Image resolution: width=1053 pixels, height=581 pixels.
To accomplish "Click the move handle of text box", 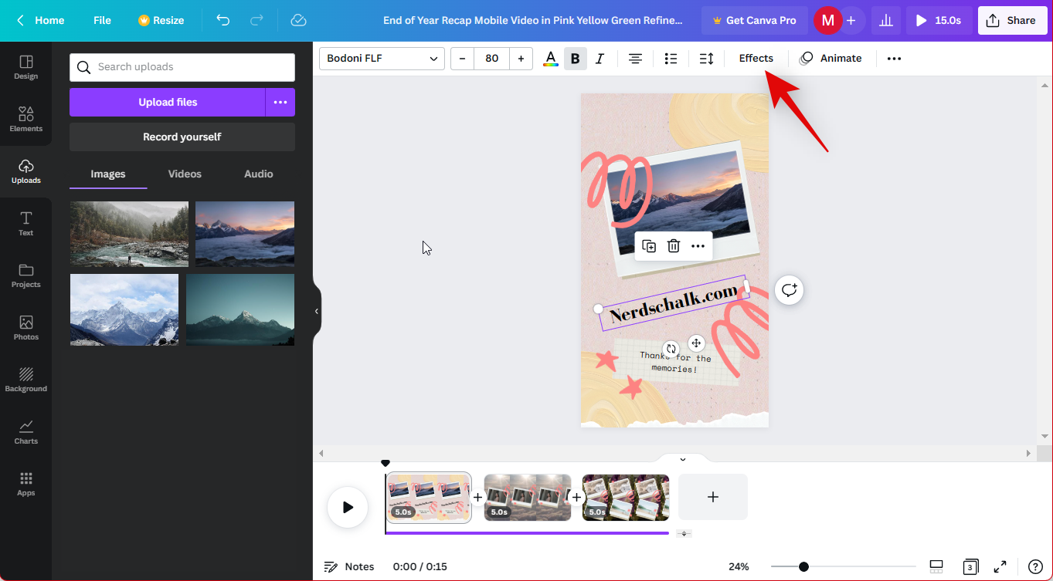I will coord(696,343).
